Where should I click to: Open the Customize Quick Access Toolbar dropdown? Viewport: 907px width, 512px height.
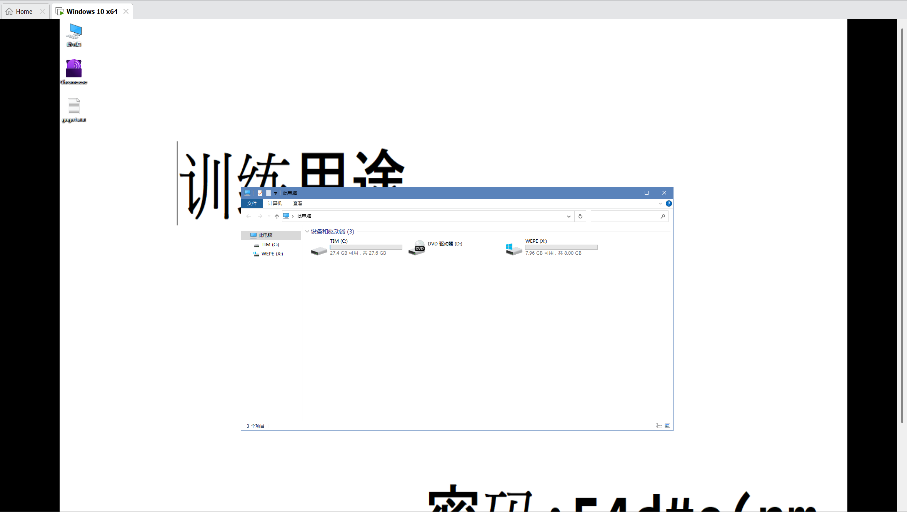coord(275,193)
